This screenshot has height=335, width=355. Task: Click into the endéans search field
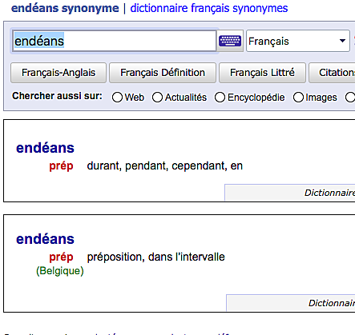coord(114,41)
